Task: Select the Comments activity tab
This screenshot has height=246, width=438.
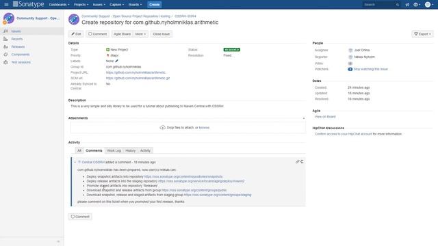Action: [94, 150]
